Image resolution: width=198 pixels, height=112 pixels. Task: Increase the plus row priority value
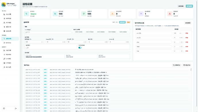click(182, 42)
